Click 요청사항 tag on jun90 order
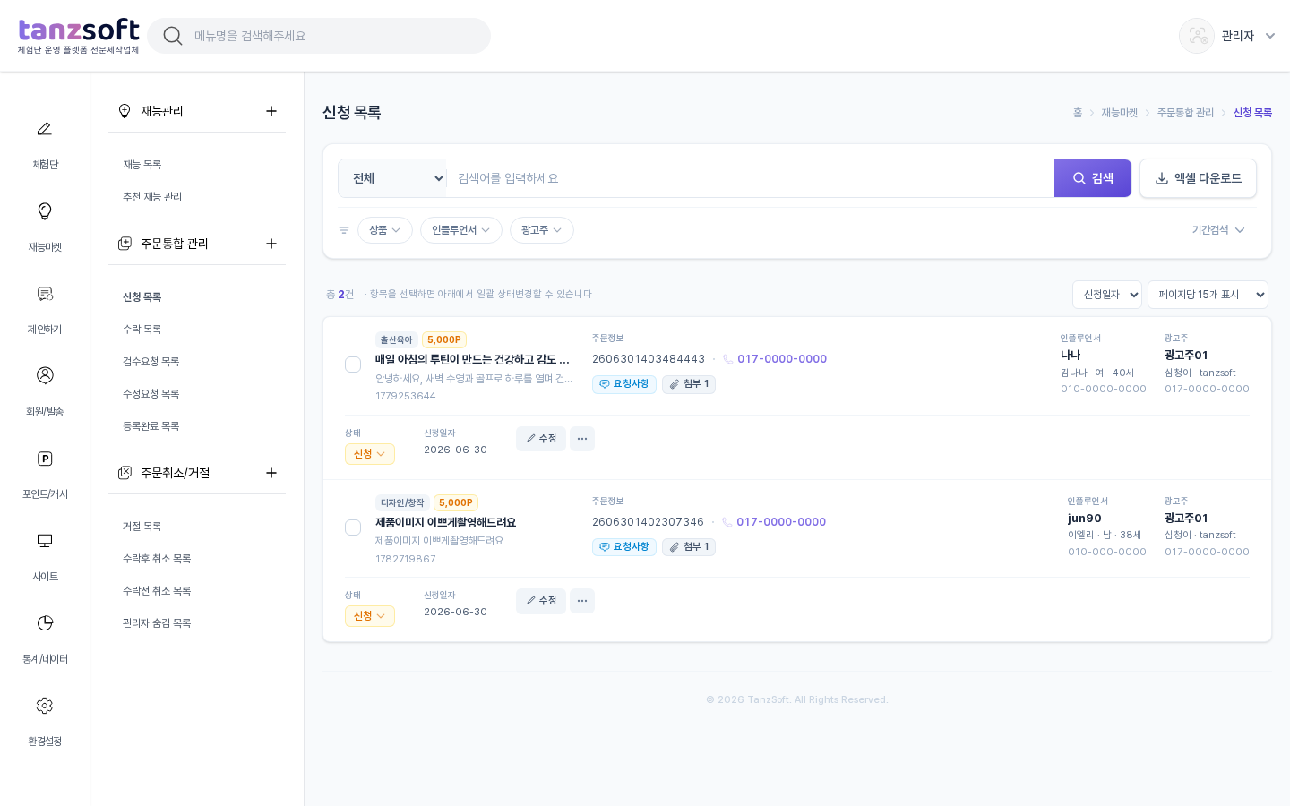Viewport: 1290px width, 806px height. (624, 547)
